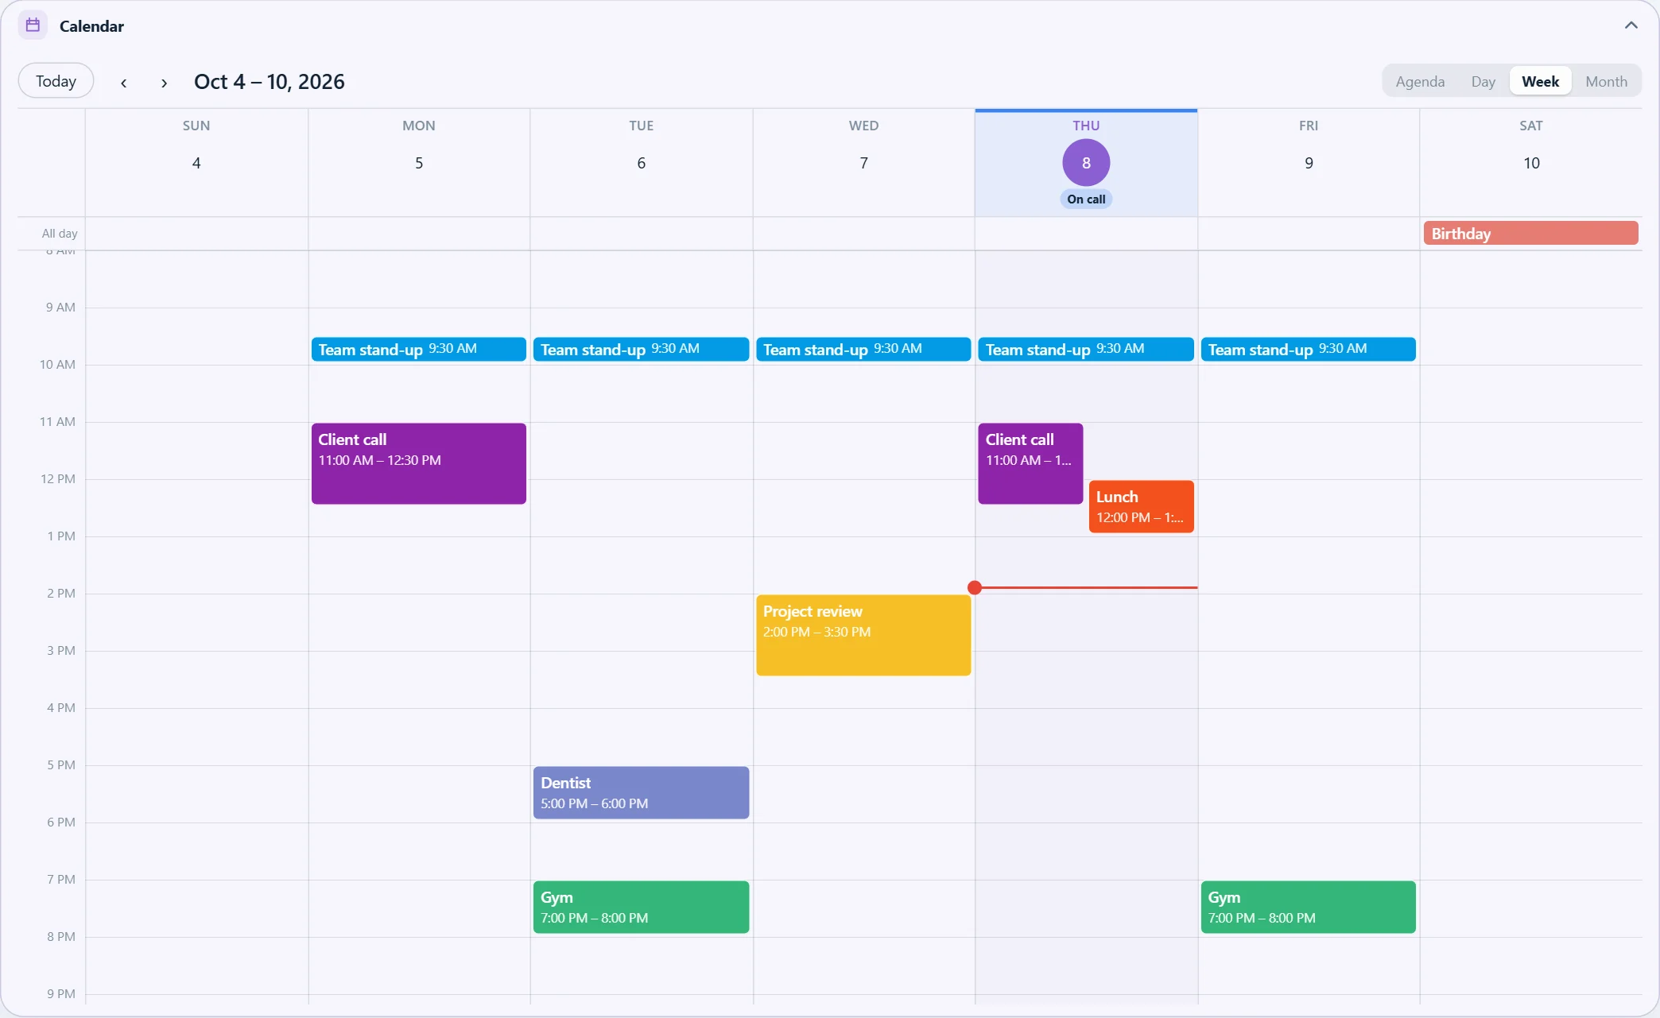This screenshot has height=1018, width=1660.
Task: Click the Oct 4 – 10, 2026 title
Action: click(x=269, y=82)
